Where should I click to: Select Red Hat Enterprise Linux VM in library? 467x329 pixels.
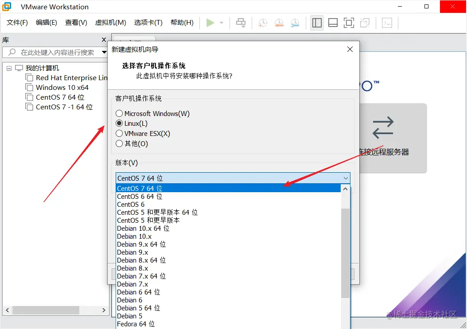[67, 77]
